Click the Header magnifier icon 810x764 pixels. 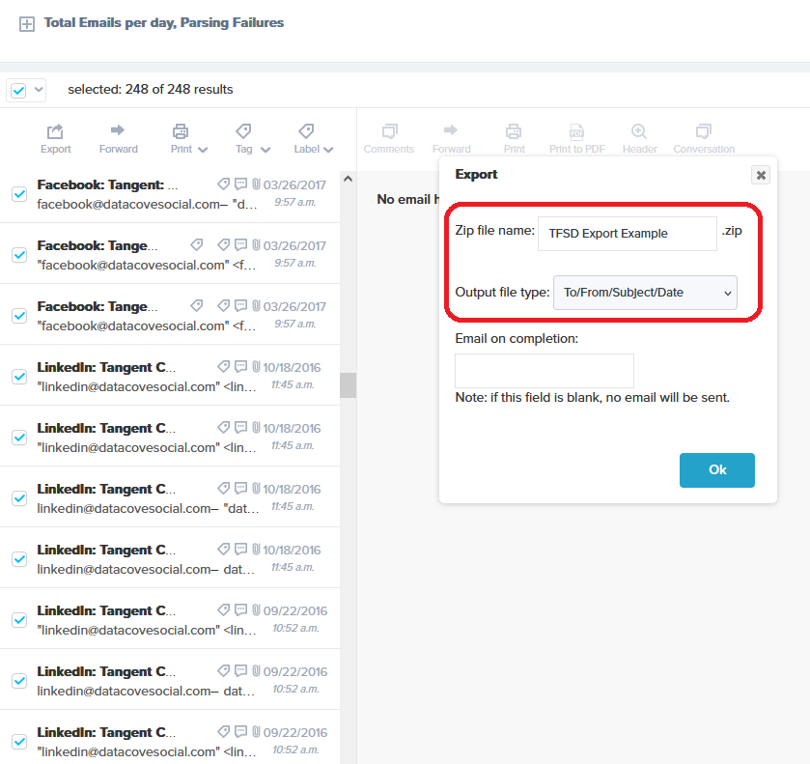tap(639, 131)
